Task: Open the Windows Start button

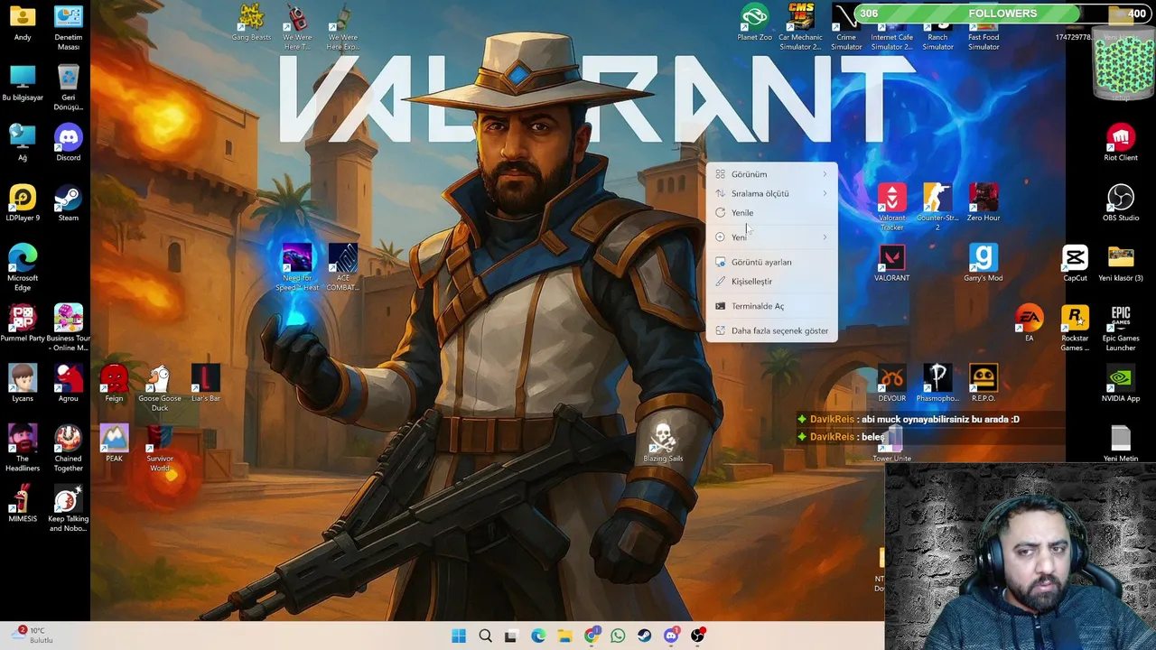Action: coord(459,636)
